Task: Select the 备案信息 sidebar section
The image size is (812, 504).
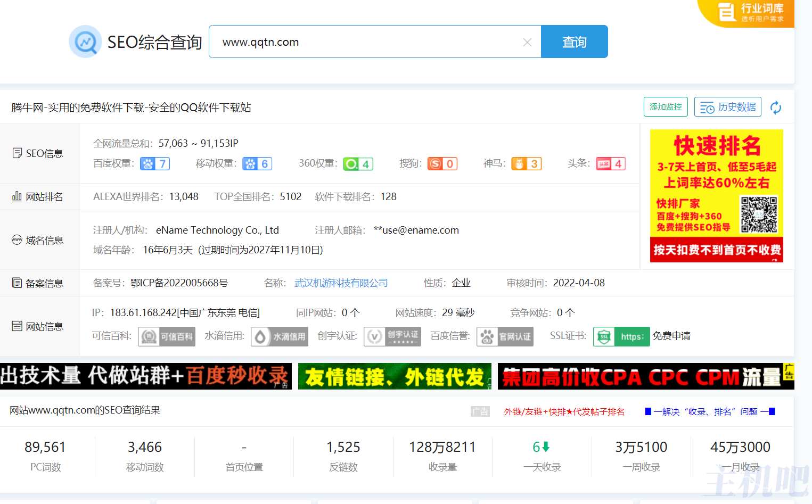Action: point(38,284)
